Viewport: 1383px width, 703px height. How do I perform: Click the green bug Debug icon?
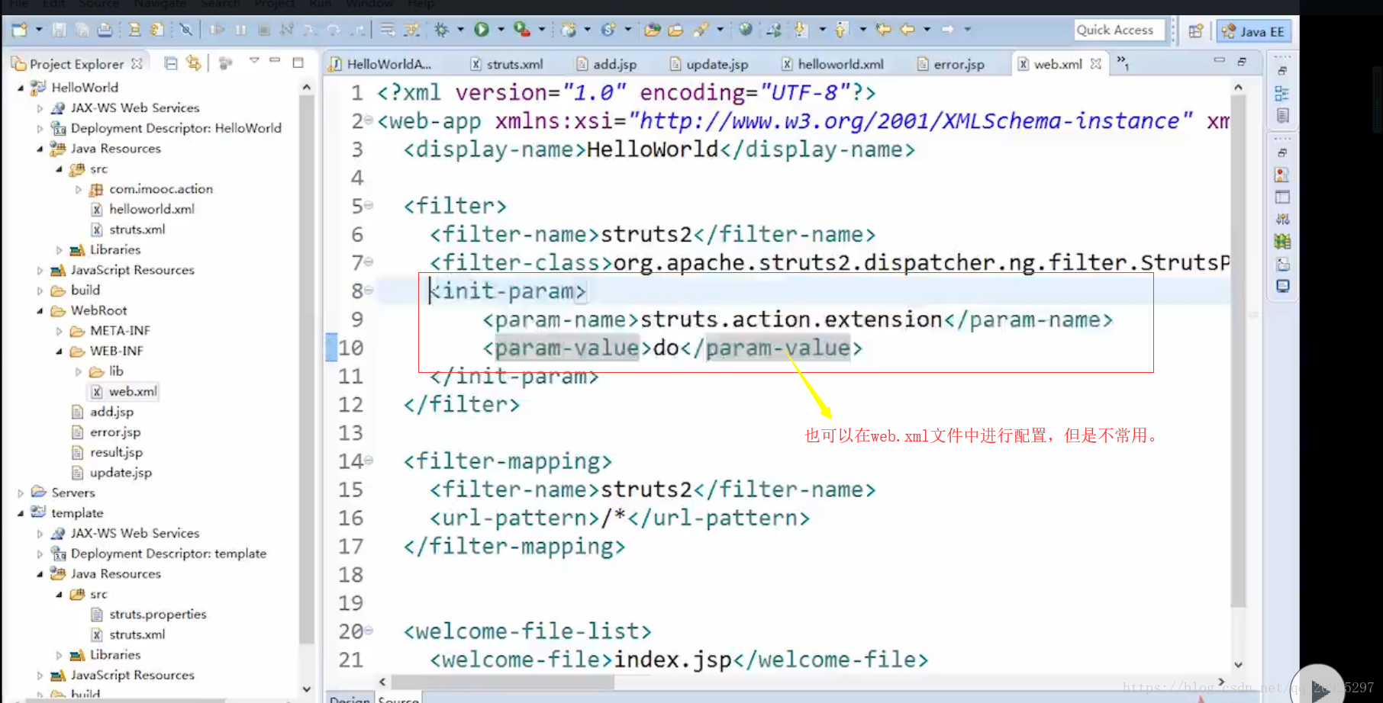click(x=441, y=30)
